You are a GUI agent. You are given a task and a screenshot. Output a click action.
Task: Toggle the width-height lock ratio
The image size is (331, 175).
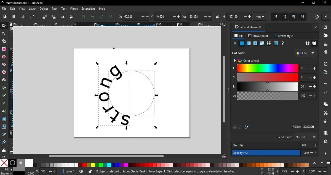coord(217,17)
